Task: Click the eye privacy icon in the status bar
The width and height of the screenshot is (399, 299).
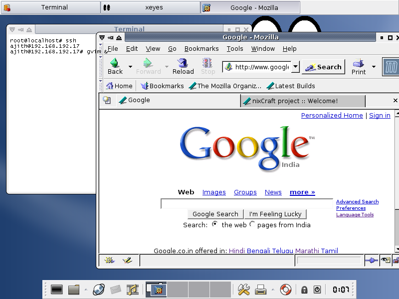Action: point(386,260)
